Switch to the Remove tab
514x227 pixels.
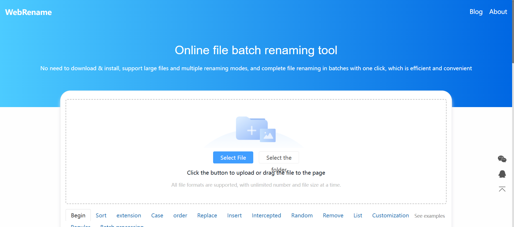[x=333, y=216]
